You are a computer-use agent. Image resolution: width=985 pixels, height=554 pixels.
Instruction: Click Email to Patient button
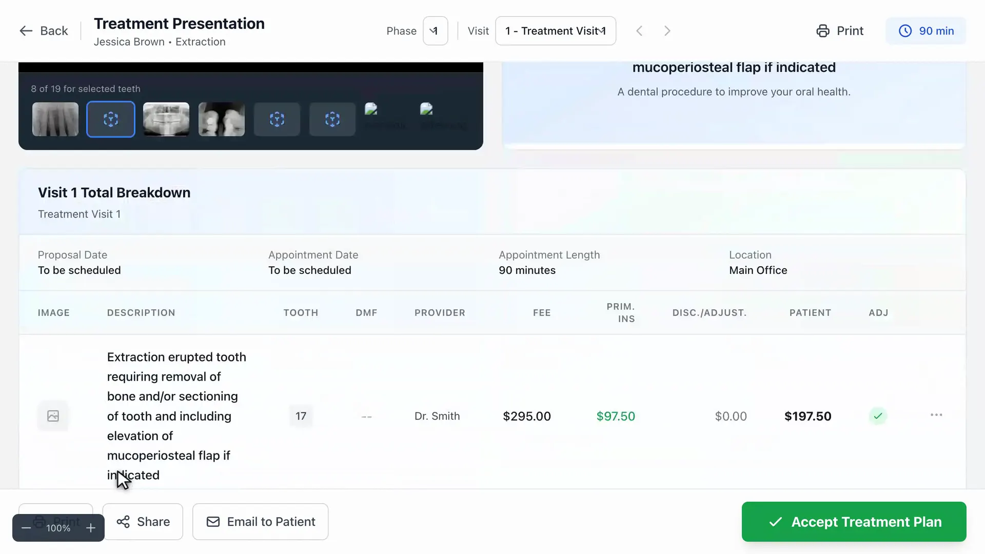[x=260, y=522]
